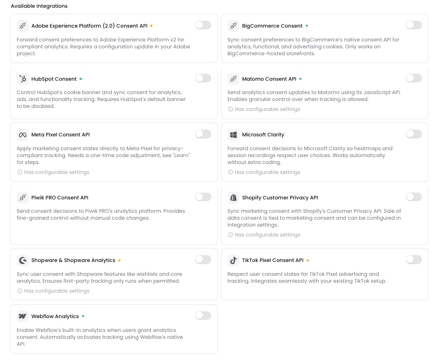This screenshot has width=447, height=363.
Task: Click the Meta Pixel infinity logo icon
Action: tap(22, 135)
